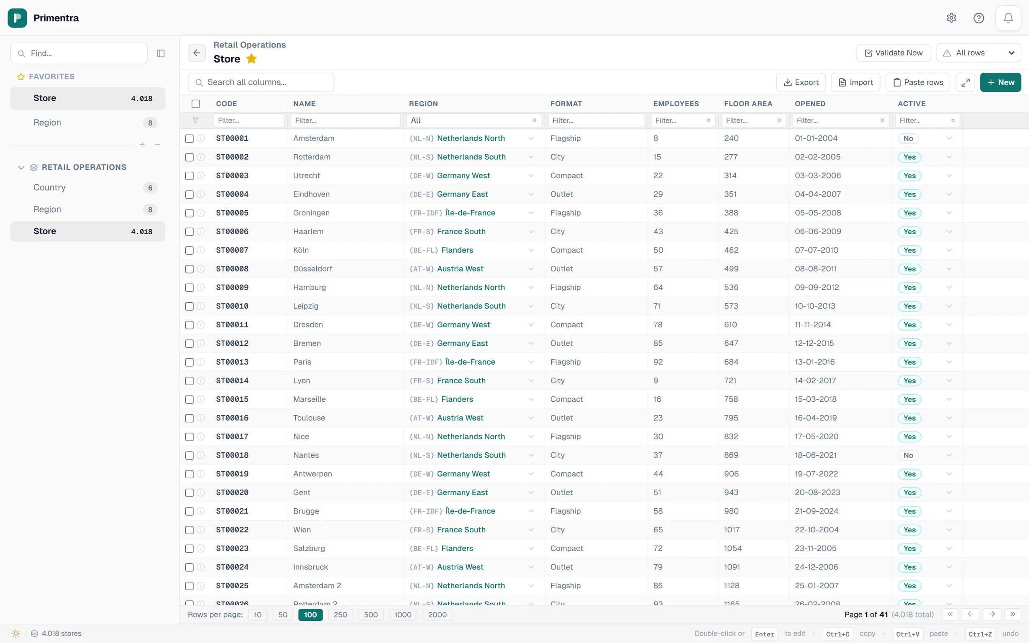Open info icon for row ST00020
The width and height of the screenshot is (1029, 643).
pyautogui.click(x=201, y=492)
